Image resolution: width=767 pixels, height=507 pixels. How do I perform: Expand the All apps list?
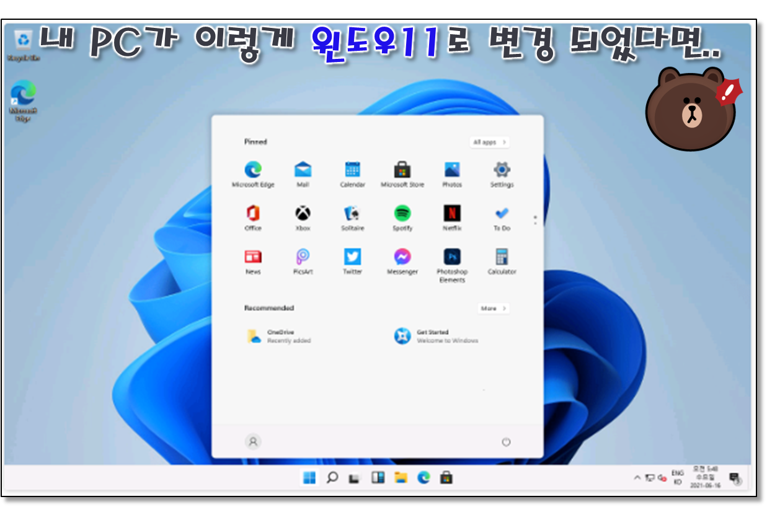tap(489, 143)
